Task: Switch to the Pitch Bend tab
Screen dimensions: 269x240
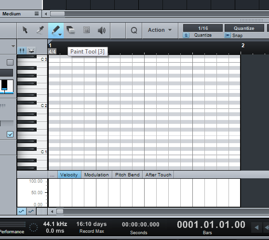Action: [127, 175]
